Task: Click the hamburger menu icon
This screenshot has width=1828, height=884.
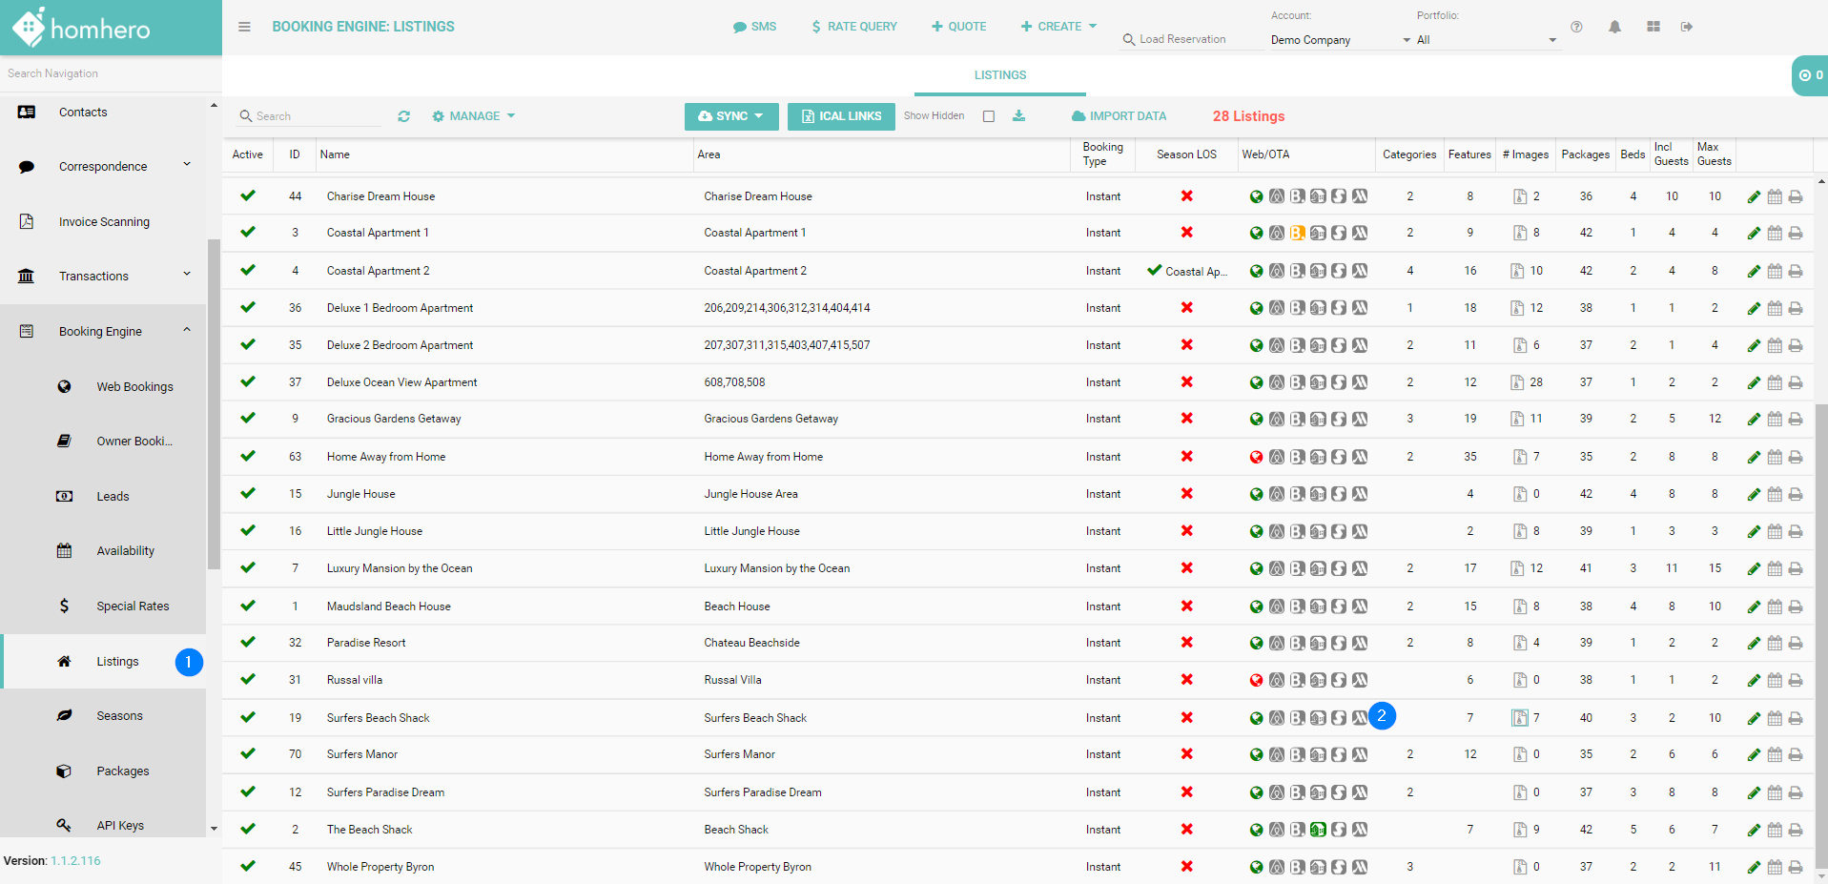Action: point(244,27)
